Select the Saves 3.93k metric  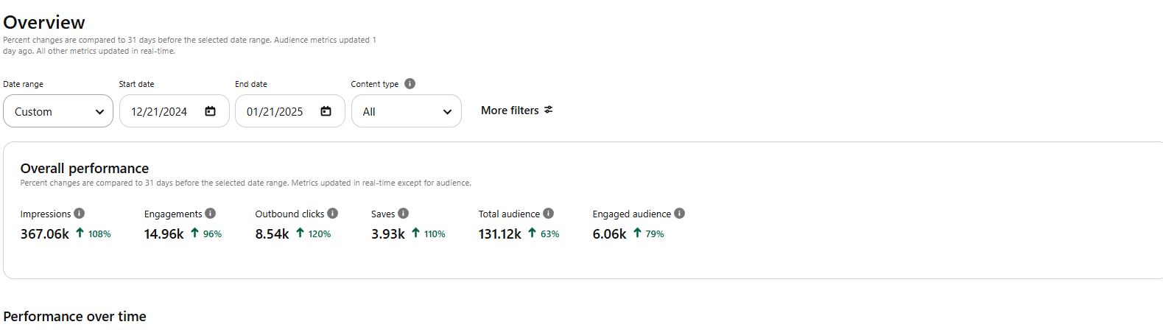coord(388,234)
